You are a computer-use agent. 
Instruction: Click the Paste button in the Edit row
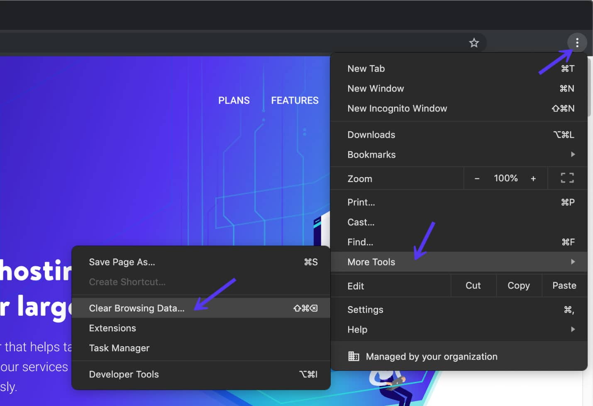pyautogui.click(x=564, y=285)
